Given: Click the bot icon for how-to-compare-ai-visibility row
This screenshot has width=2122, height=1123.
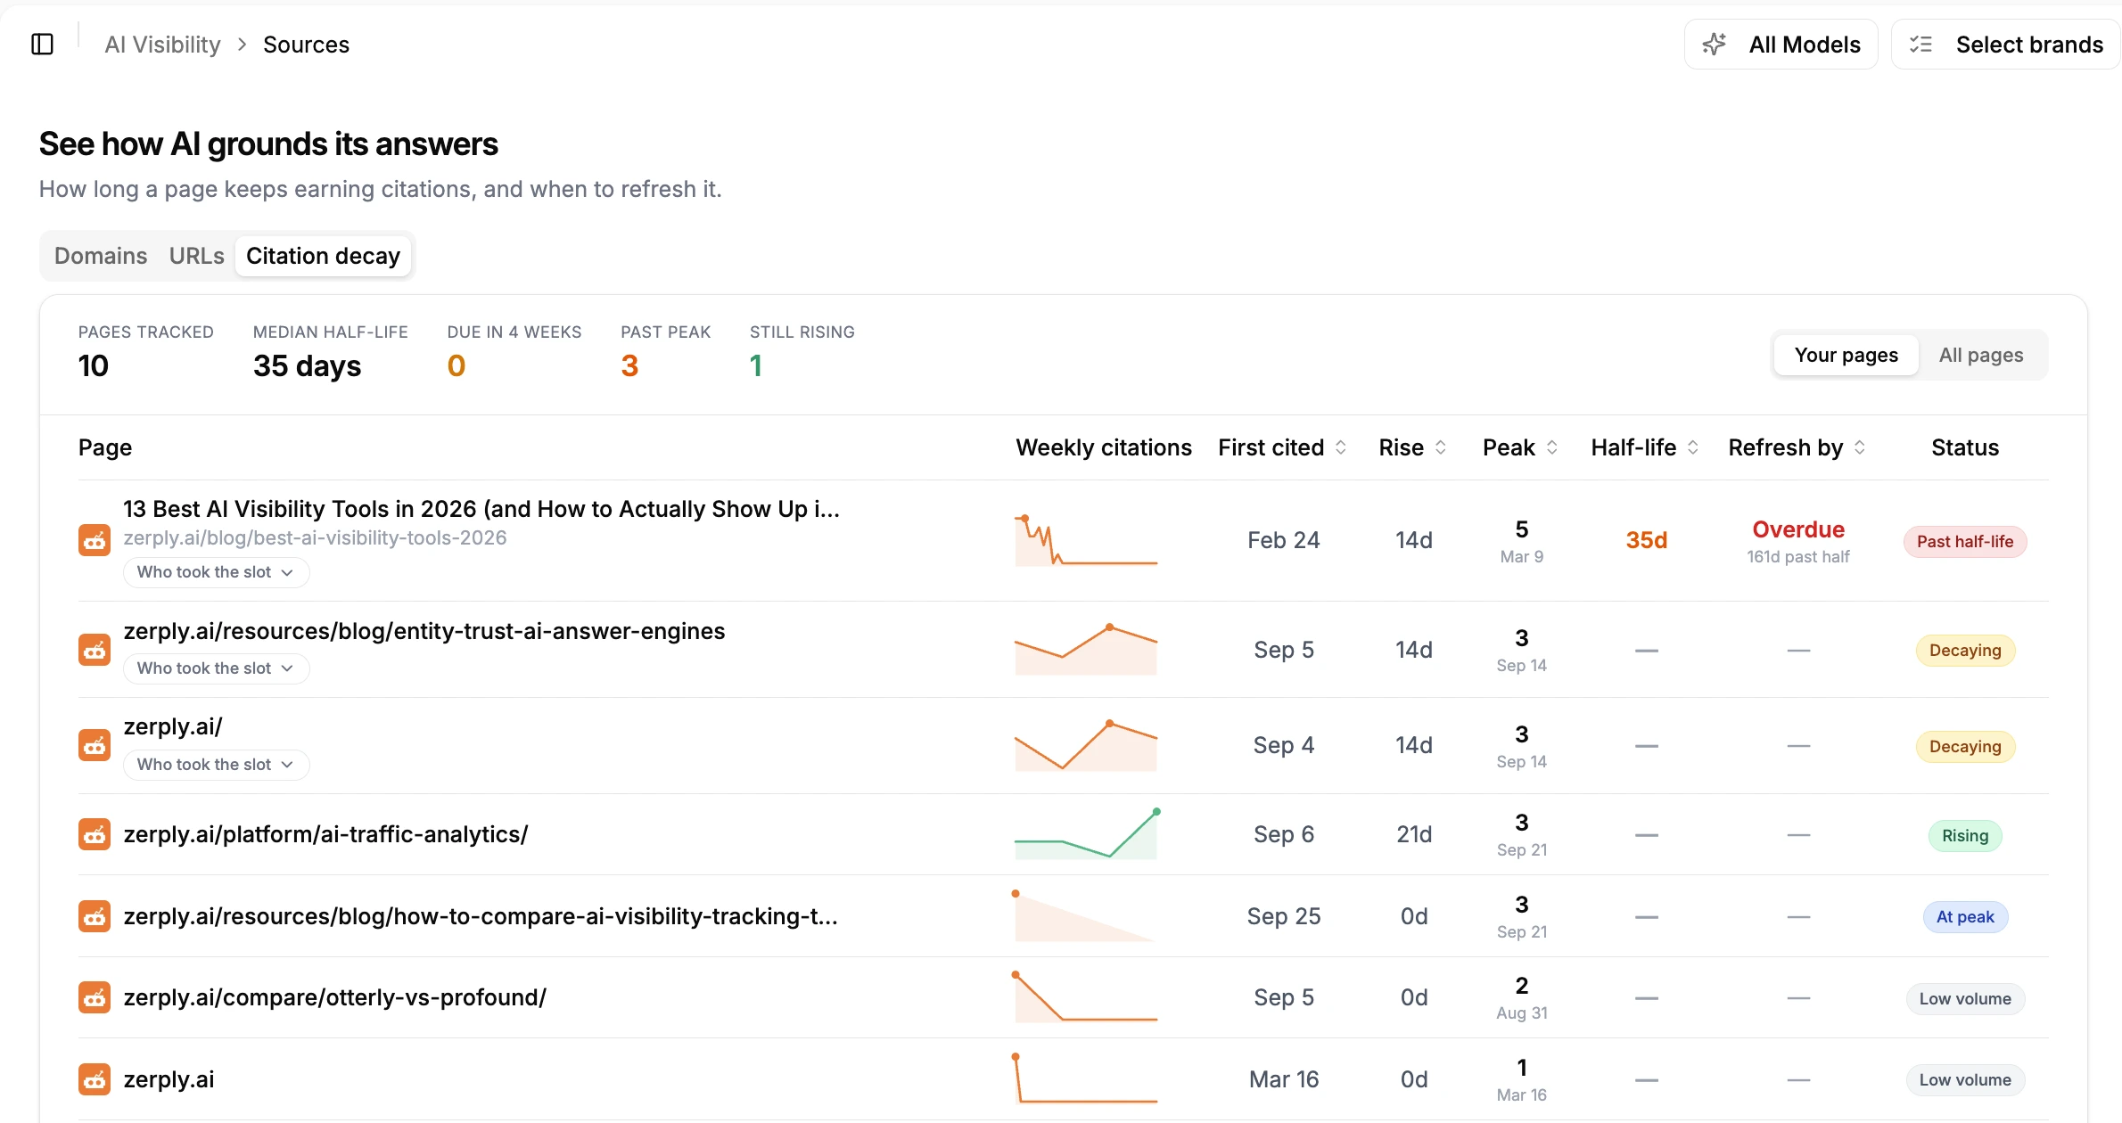Looking at the screenshot, I should [95, 916].
